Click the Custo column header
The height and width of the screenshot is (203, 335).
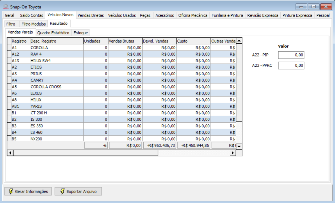click(194, 41)
